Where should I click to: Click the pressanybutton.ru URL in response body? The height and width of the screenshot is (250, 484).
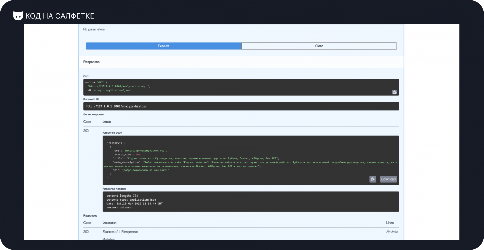145,150
